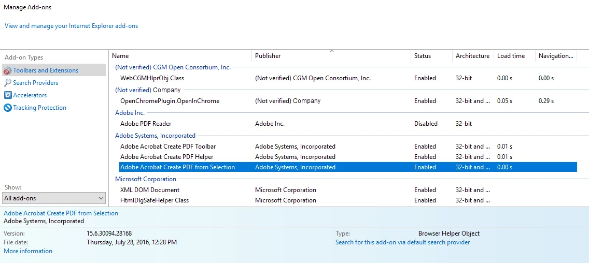Image resolution: width=589 pixels, height=263 pixels.
Task: Select Toolbars and Extensions add-on type
Action: [54, 70]
